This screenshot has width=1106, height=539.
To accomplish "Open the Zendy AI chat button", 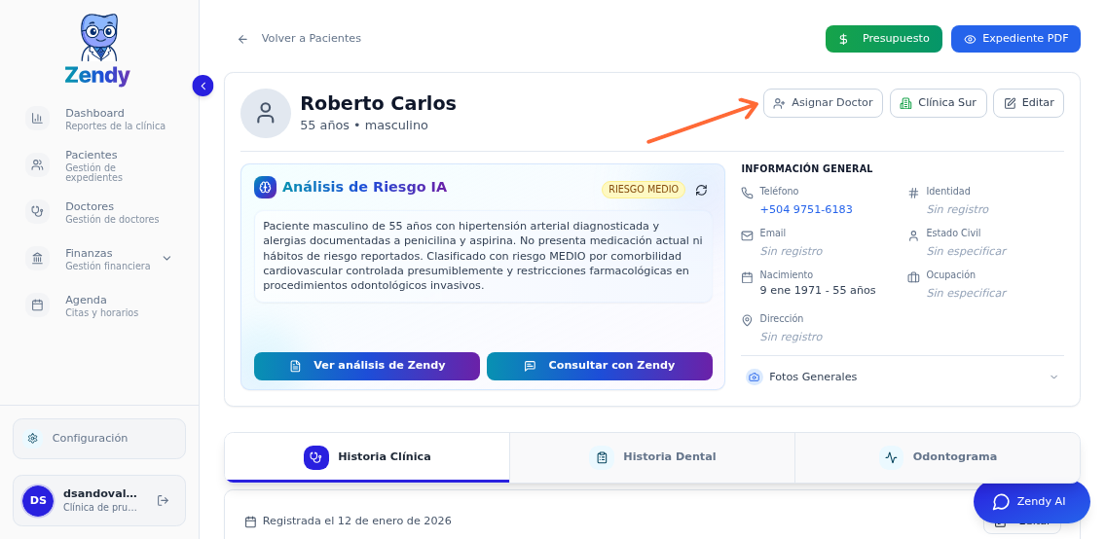I will [1031, 502].
